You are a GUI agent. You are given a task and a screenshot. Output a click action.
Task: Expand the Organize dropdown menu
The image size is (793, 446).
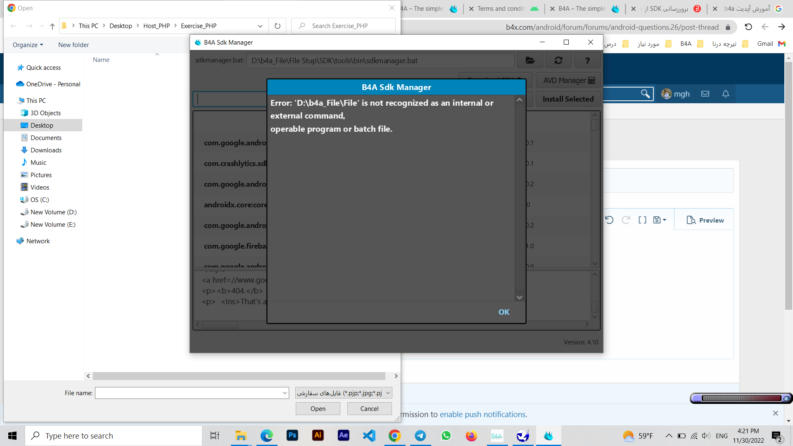(x=28, y=45)
